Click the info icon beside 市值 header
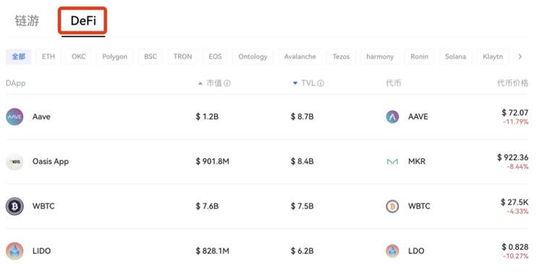Screen dimensions: 542x275 [x=227, y=83]
